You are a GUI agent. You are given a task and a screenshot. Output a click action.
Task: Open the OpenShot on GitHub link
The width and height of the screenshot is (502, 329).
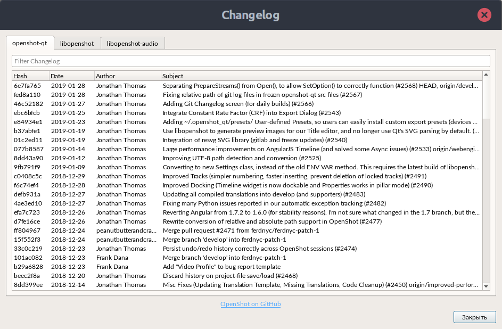click(x=250, y=304)
